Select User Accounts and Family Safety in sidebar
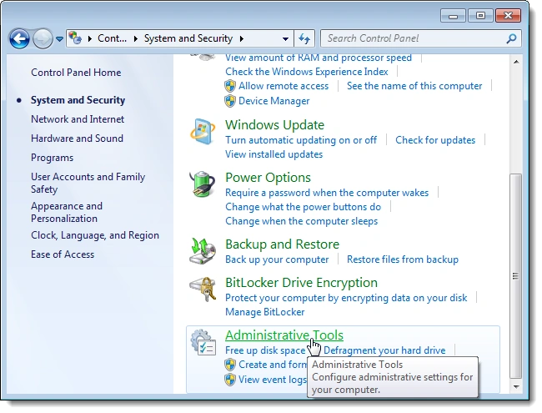Image resolution: width=542 pixels, height=413 pixels. pyautogui.click(x=88, y=183)
